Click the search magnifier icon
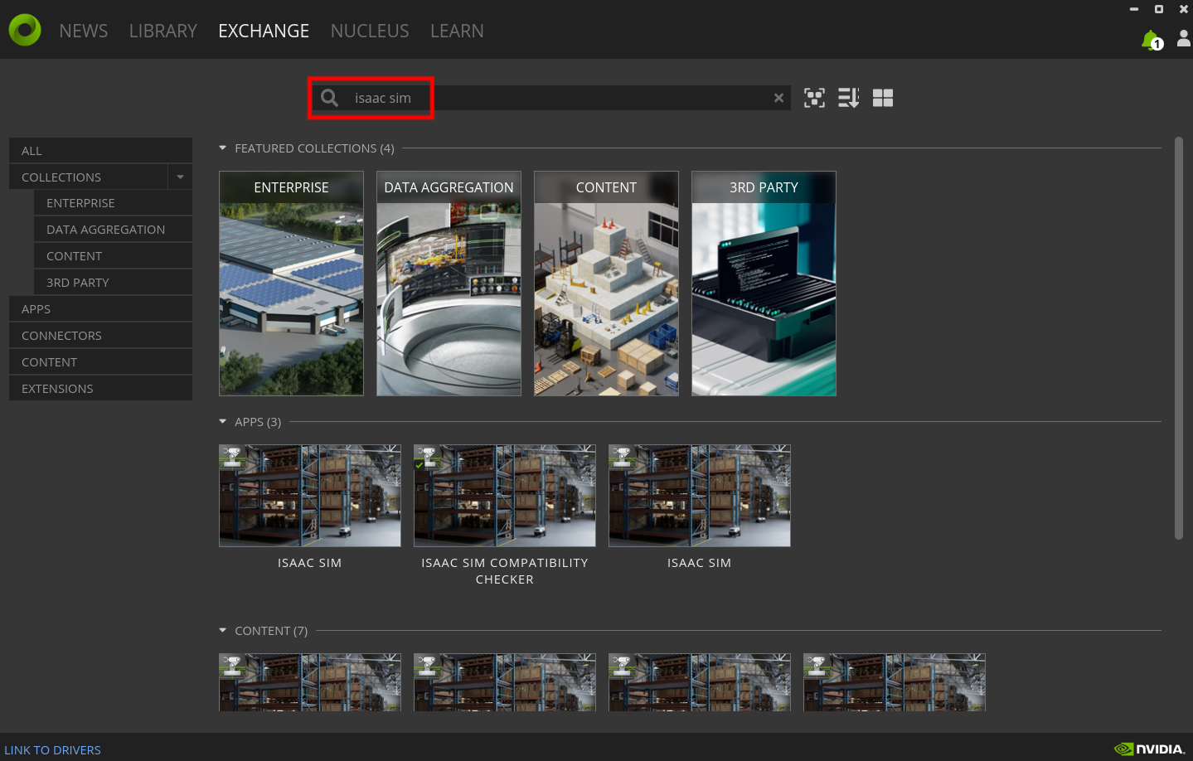 [x=329, y=98]
